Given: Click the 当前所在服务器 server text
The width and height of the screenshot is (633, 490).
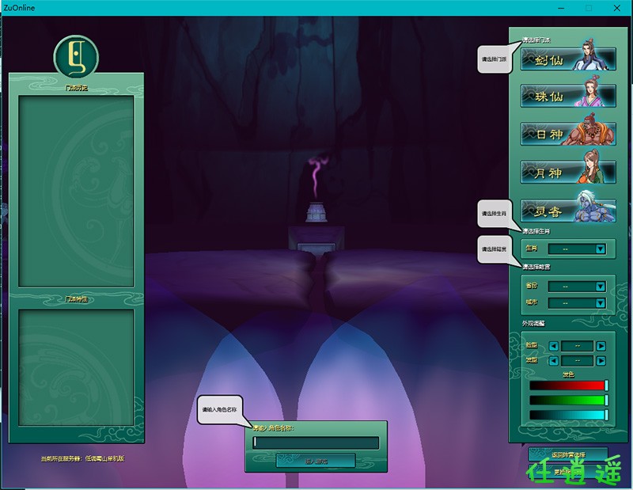Looking at the screenshot, I should tap(83, 458).
